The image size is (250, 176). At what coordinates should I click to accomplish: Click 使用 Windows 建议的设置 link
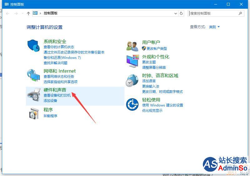pos(162,105)
